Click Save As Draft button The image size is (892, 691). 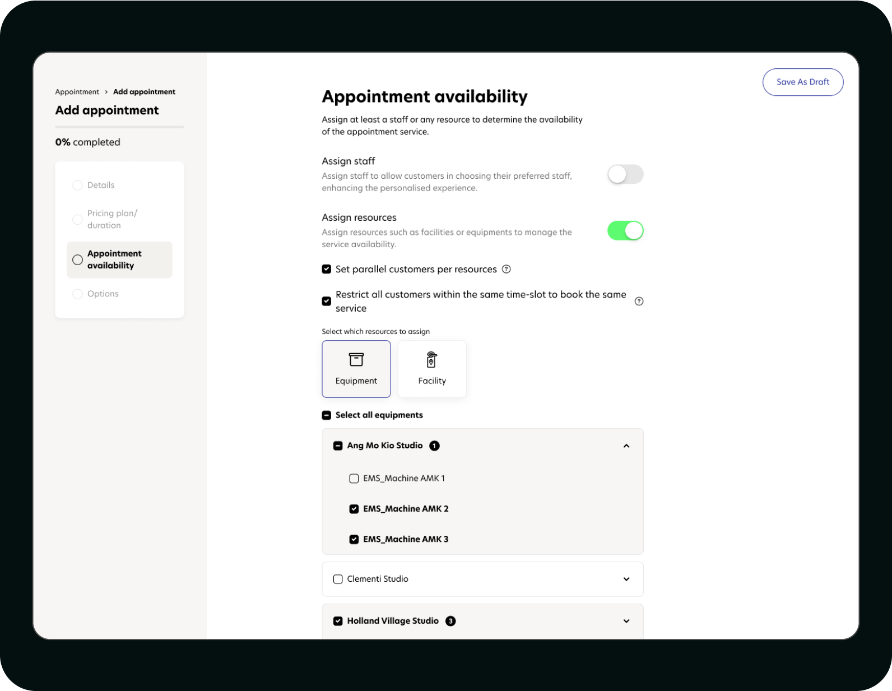803,82
